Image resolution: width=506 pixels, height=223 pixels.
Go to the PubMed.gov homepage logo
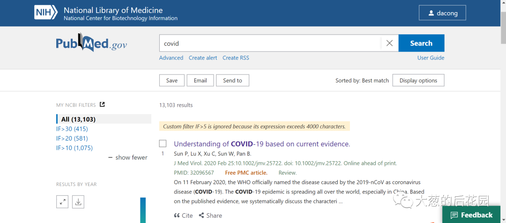click(91, 43)
